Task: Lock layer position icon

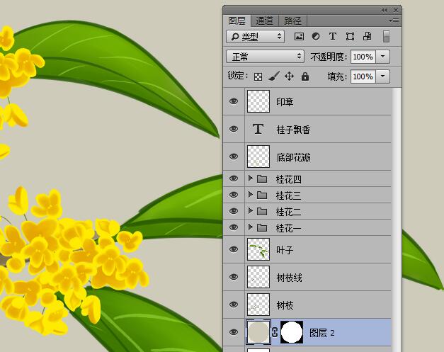Action: (x=289, y=76)
